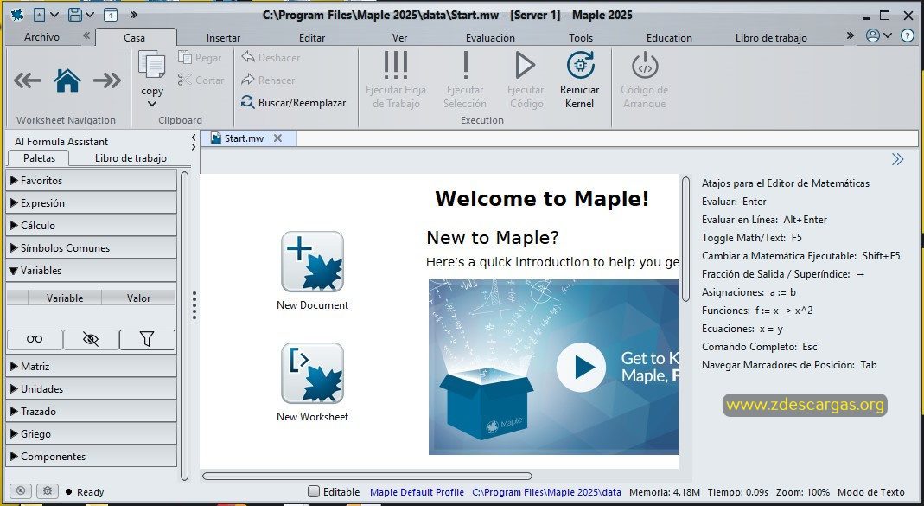Expand more quick access toolbar items
The width and height of the screenshot is (924, 506).
(x=134, y=15)
